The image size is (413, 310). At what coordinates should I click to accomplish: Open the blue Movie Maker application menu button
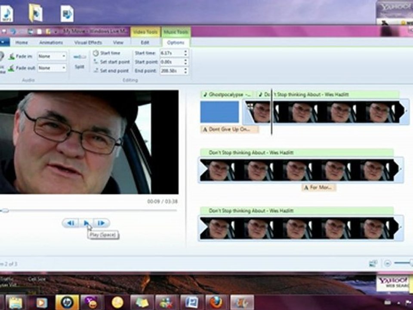4,42
